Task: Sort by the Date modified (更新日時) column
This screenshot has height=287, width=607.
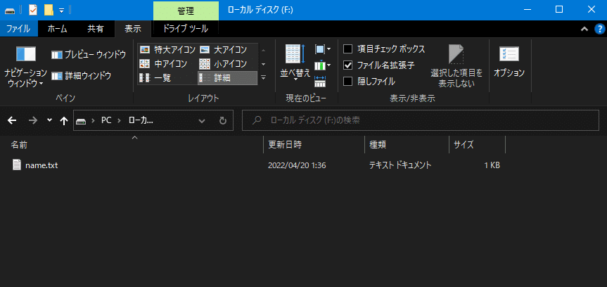Action: pyautogui.click(x=286, y=145)
